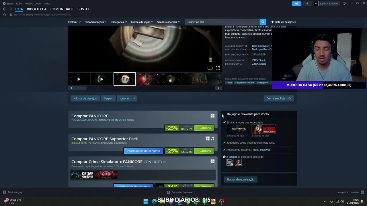Select the highlighted third screenshot thumbnail
Viewport: 367px width, 206px height.
click(124, 79)
